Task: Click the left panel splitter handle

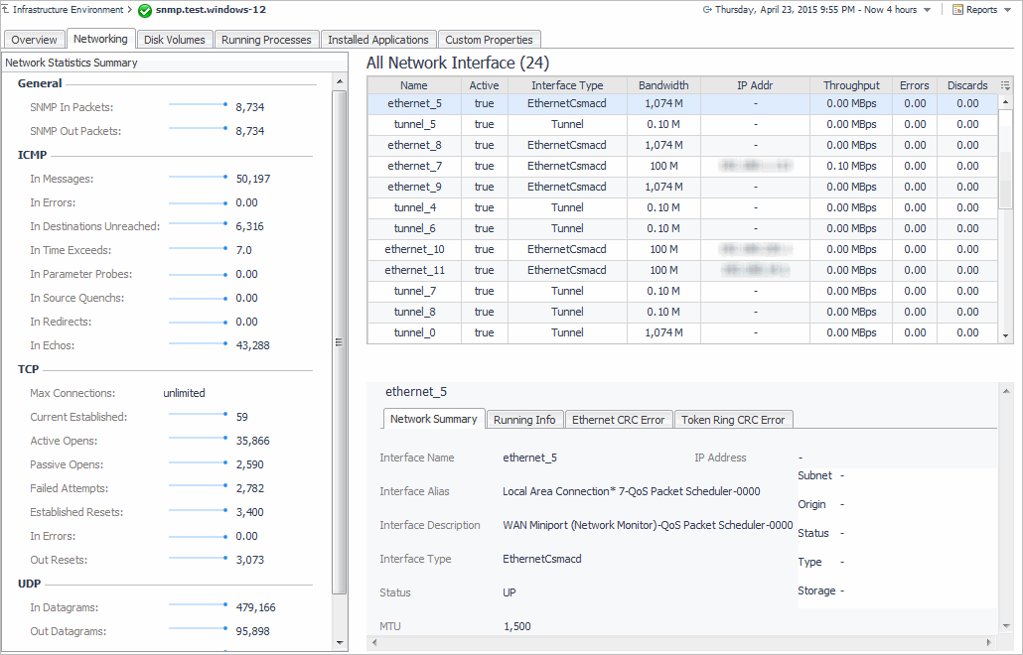Action: pos(338,342)
